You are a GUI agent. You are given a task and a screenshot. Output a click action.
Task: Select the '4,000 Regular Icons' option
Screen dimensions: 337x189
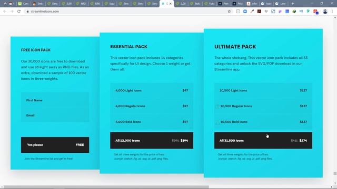pyautogui.click(x=152, y=106)
